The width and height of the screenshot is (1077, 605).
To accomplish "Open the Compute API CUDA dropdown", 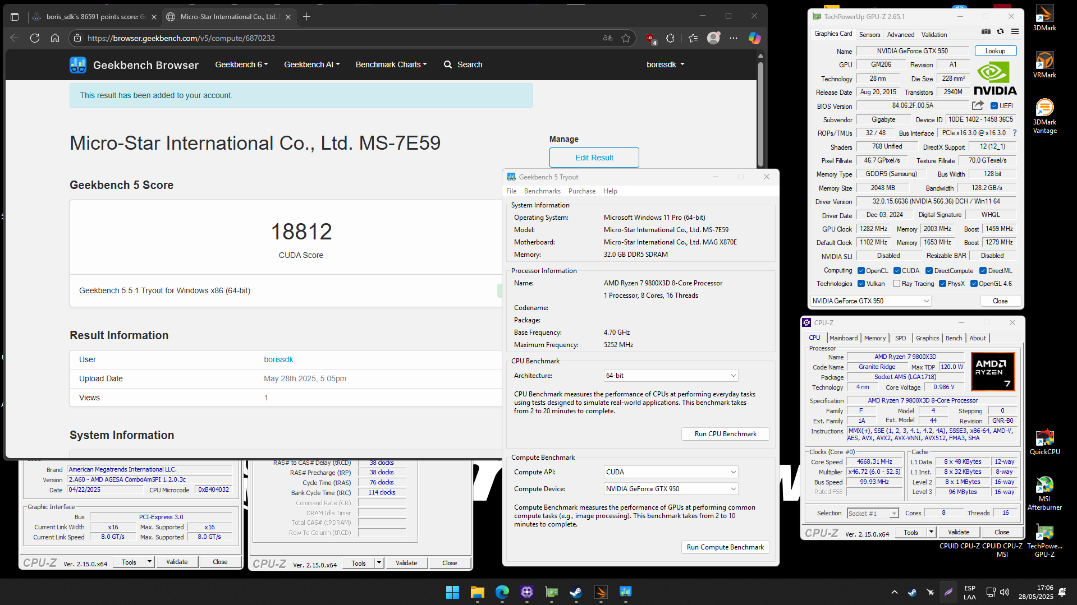I will [671, 472].
